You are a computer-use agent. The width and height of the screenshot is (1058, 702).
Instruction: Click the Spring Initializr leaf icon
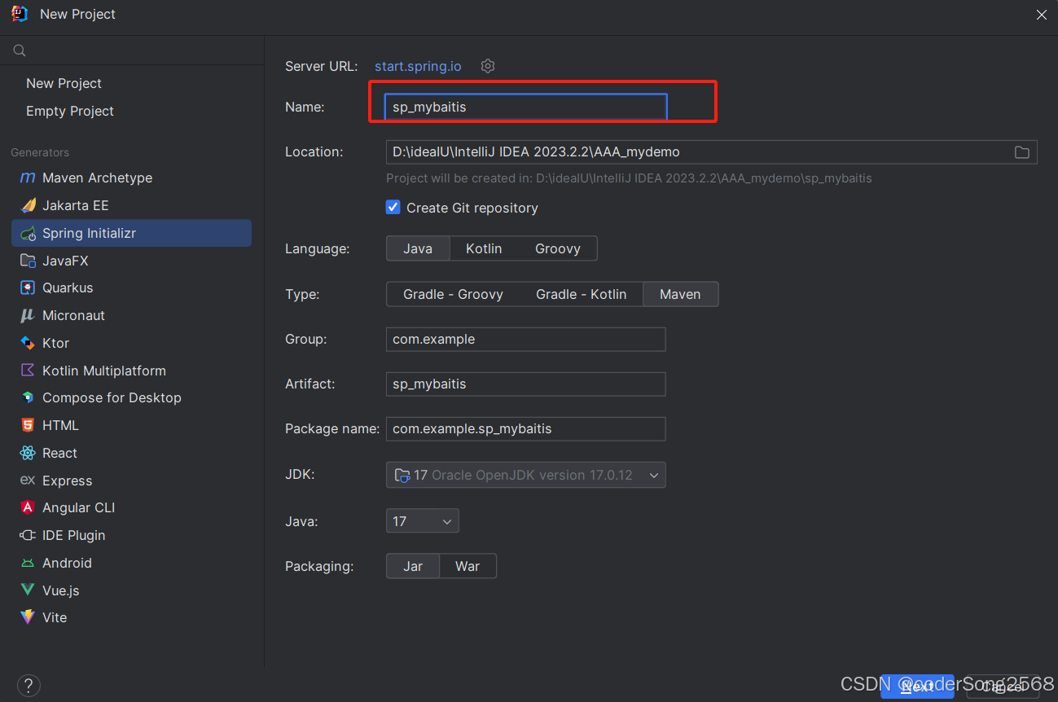(x=28, y=233)
